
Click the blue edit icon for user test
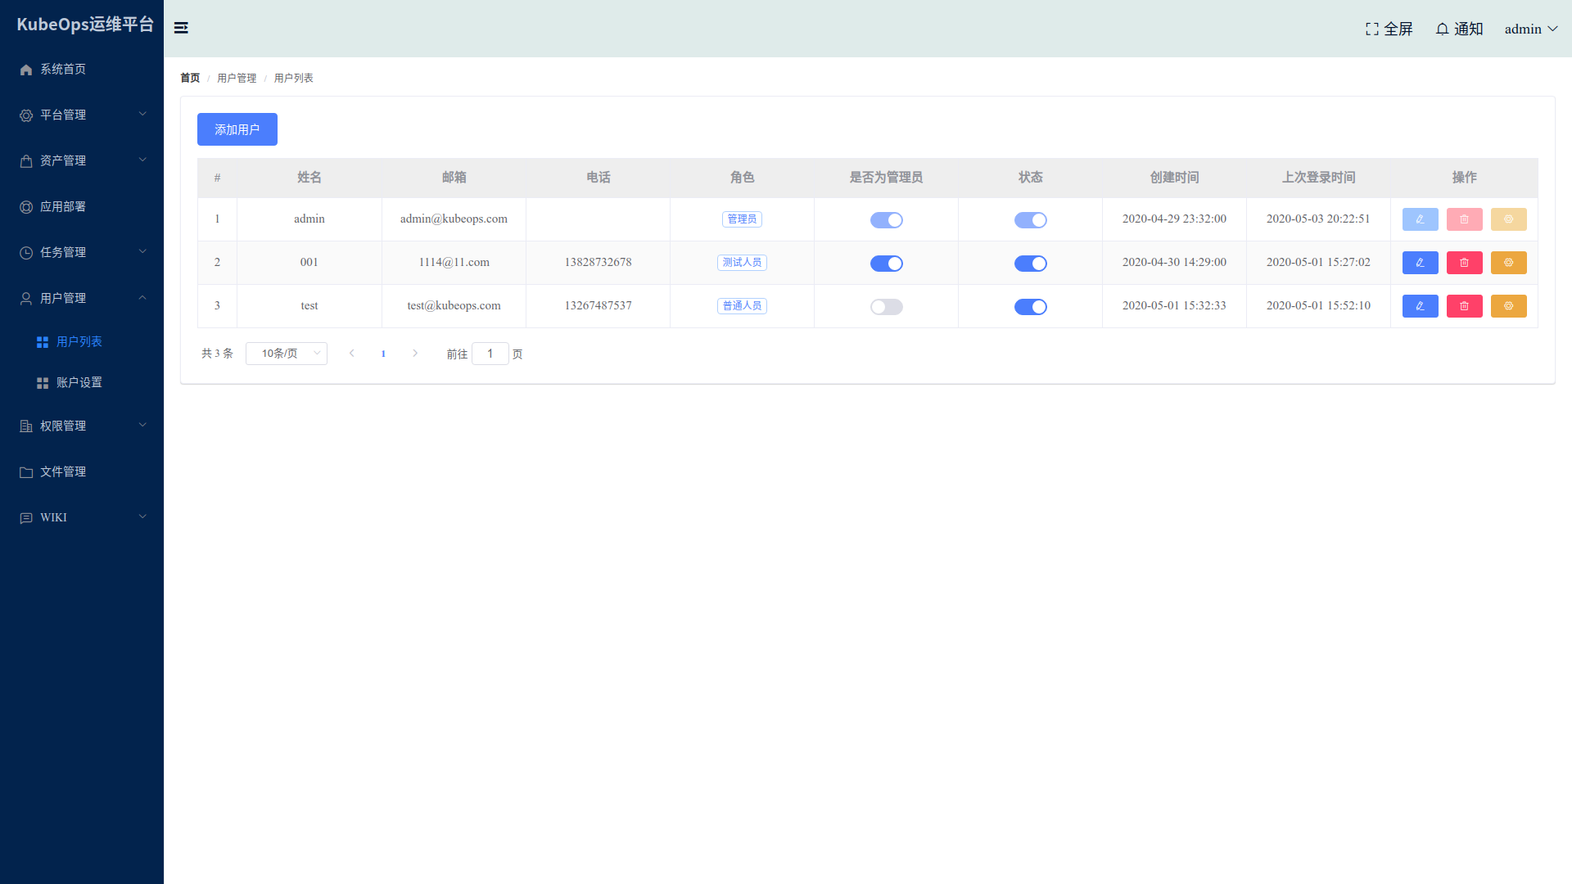point(1420,306)
